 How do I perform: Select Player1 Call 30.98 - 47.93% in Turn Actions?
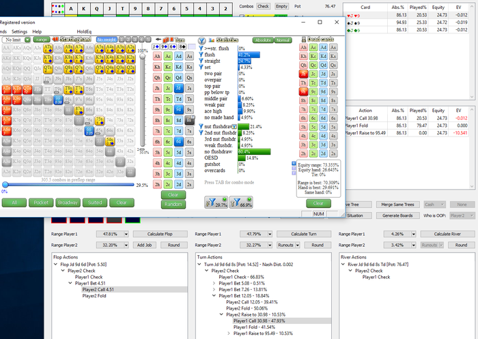tap(259, 321)
